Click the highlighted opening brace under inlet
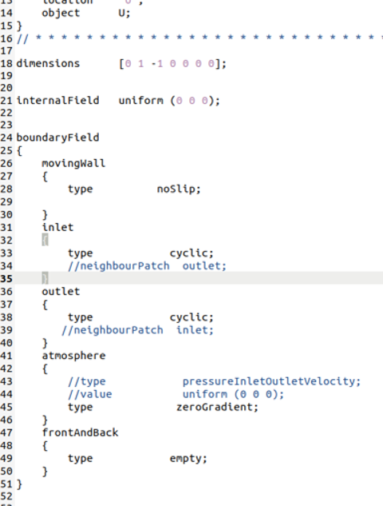383x506 pixels. click(45, 240)
